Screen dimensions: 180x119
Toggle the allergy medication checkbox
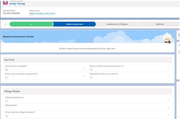click(7, 116)
